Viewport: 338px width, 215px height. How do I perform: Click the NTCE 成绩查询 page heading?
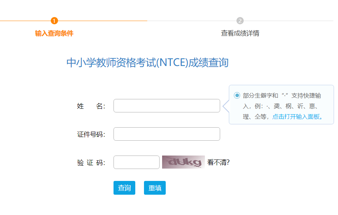click(147, 63)
